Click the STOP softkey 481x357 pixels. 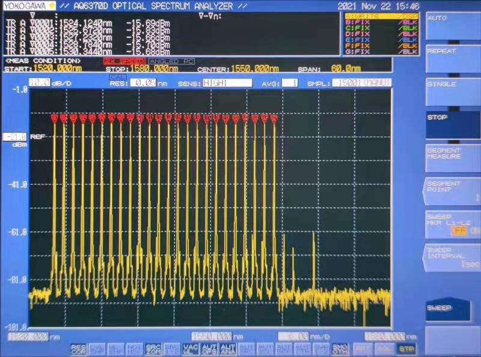click(x=453, y=125)
